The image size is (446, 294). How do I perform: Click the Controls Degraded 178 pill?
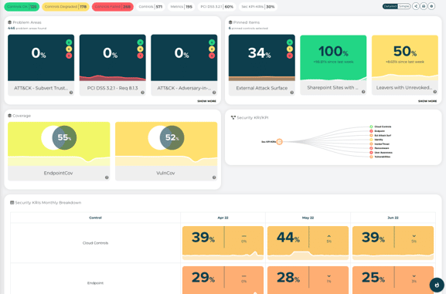click(x=66, y=6)
